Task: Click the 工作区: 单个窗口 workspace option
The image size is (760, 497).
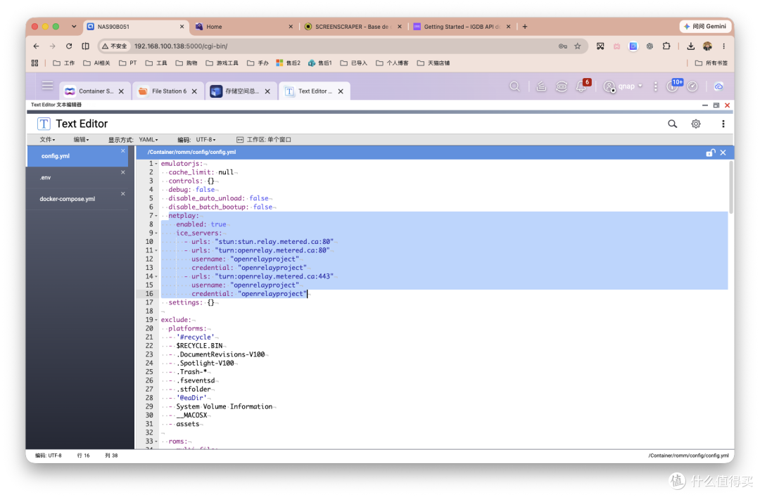Action: tap(264, 139)
